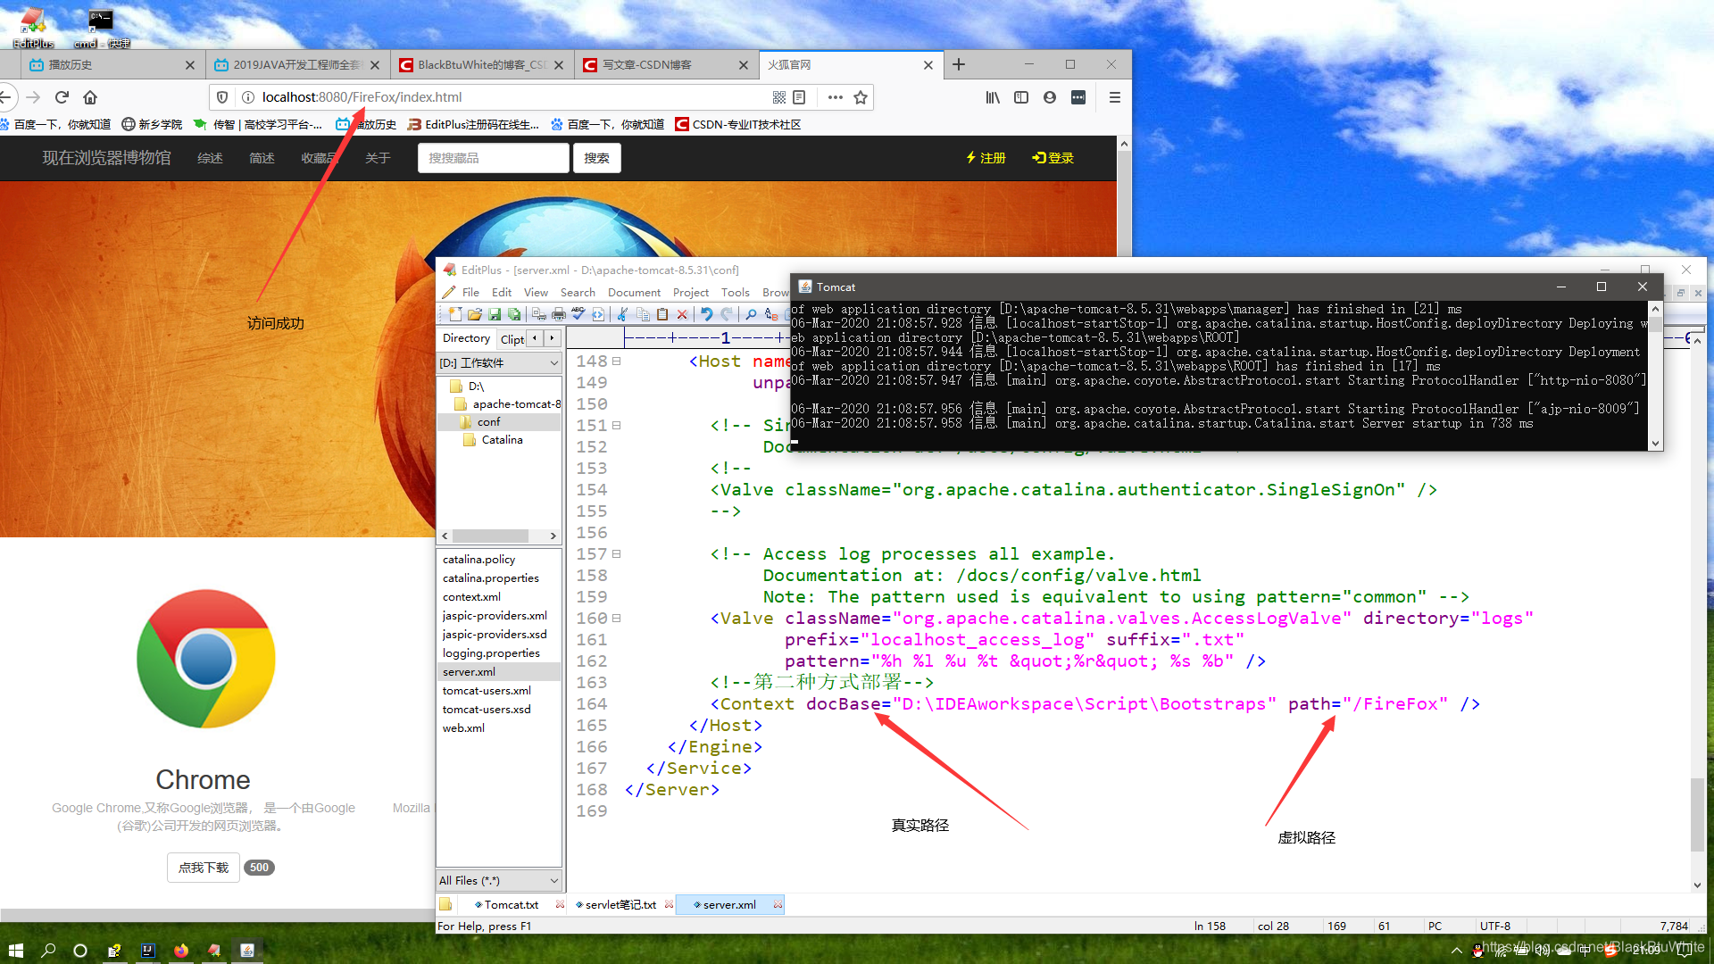
Task: Switch to the servlet笔记.txt document tab
Action: [620, 904]
